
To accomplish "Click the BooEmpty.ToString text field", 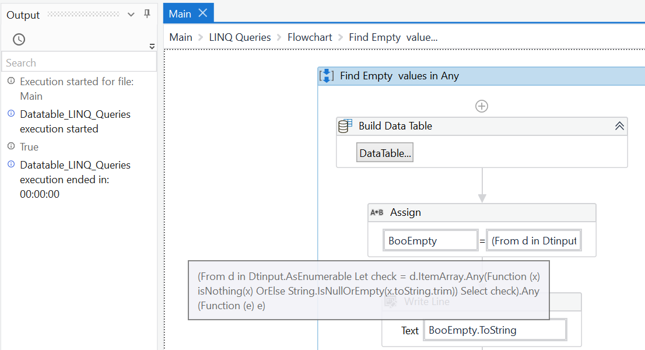I will tap(495, 330).
